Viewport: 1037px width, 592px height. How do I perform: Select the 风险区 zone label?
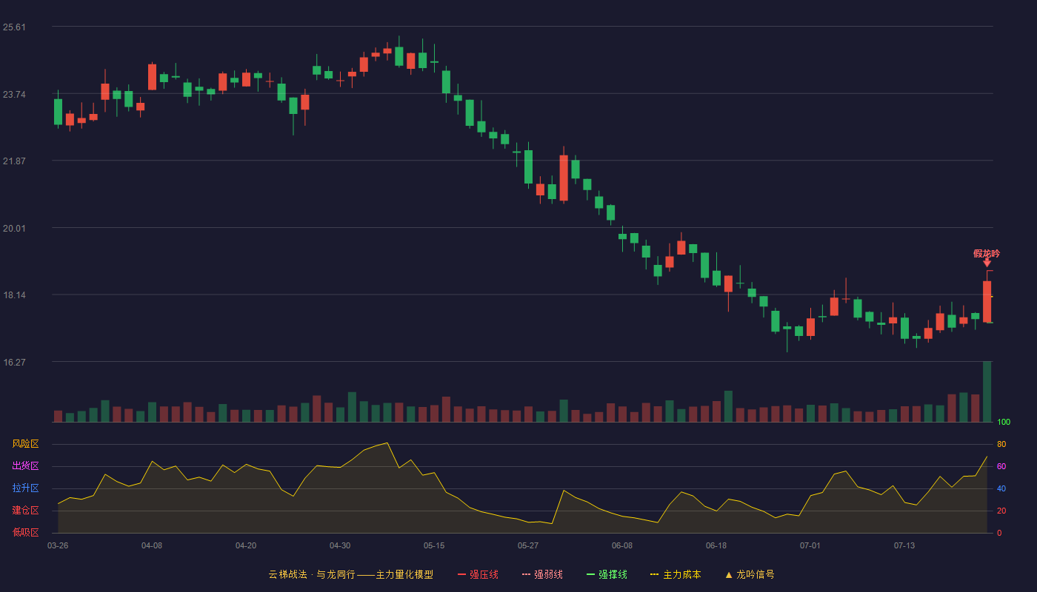(25, 444)
